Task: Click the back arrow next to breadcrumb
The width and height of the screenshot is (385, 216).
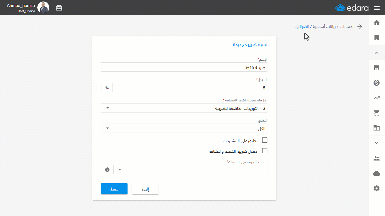Action: pyautogui.click(x=359, y=27)
